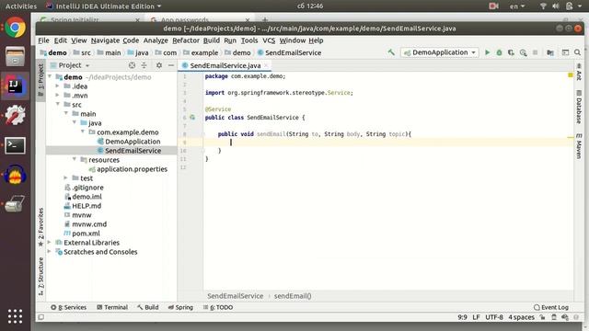Open the 8: Services tool window
This screenshot has width=589, height=331.
69,307
